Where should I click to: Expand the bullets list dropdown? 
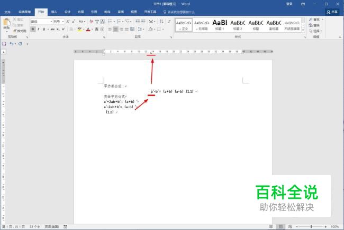click(x=114, y=22)
